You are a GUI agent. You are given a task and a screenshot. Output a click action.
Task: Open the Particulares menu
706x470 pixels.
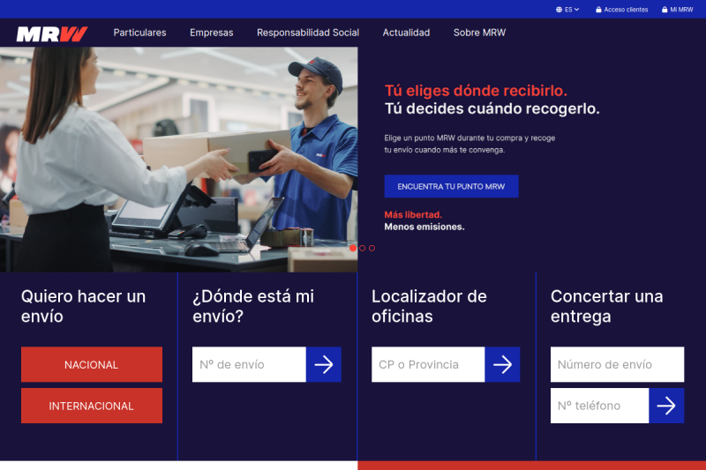point(139,33)
